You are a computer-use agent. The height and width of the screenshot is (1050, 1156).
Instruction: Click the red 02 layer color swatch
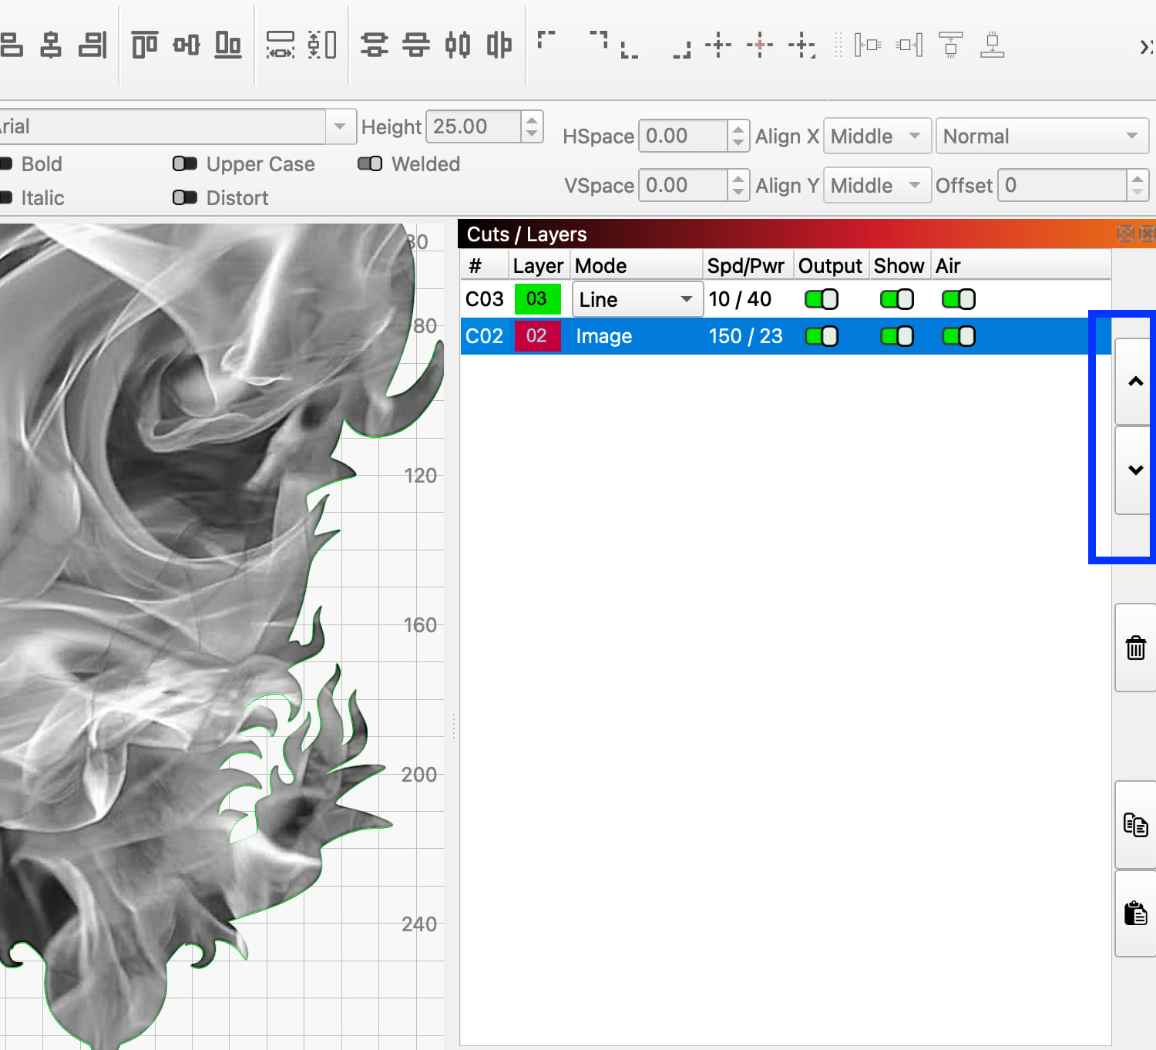(536, 336)
